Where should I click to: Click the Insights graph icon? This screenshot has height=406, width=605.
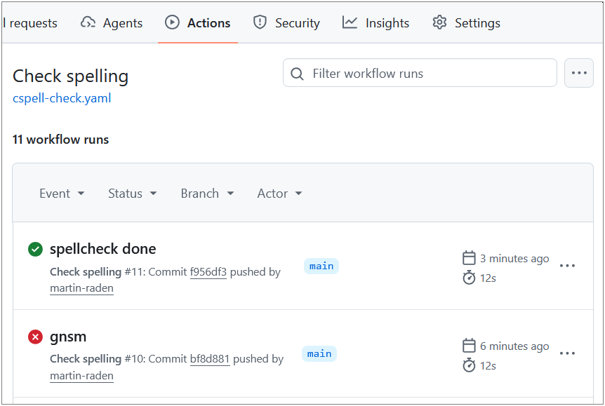(x=349, y=22)
